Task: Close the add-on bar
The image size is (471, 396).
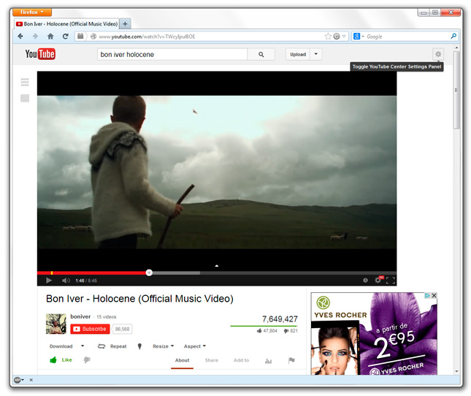Action: [31, 380]
